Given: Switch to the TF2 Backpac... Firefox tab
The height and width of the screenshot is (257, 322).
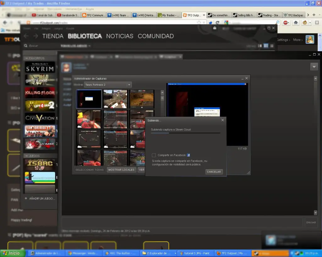Looking at the screenshot, I should (294, 15).
